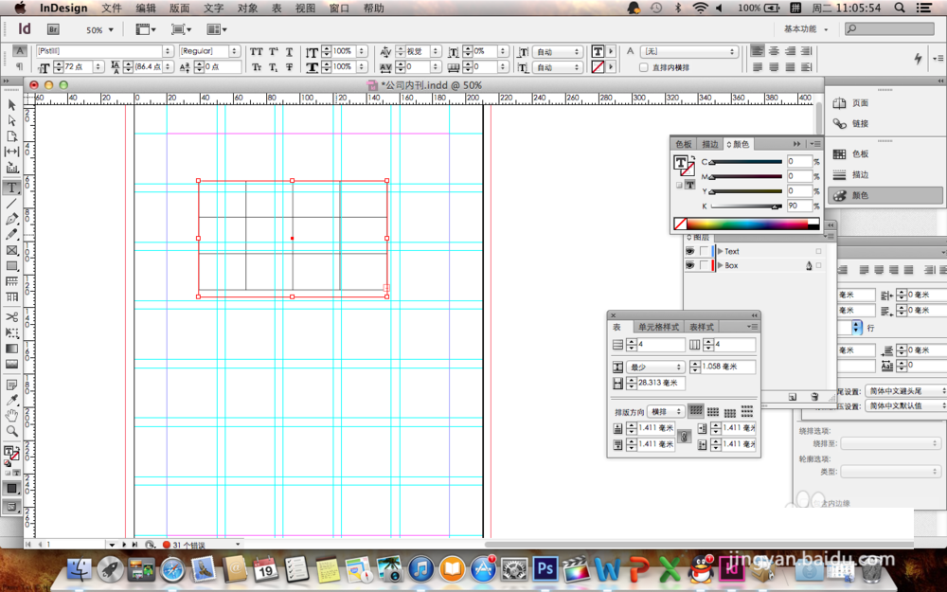Select the Pencil tool

(11, 234)
